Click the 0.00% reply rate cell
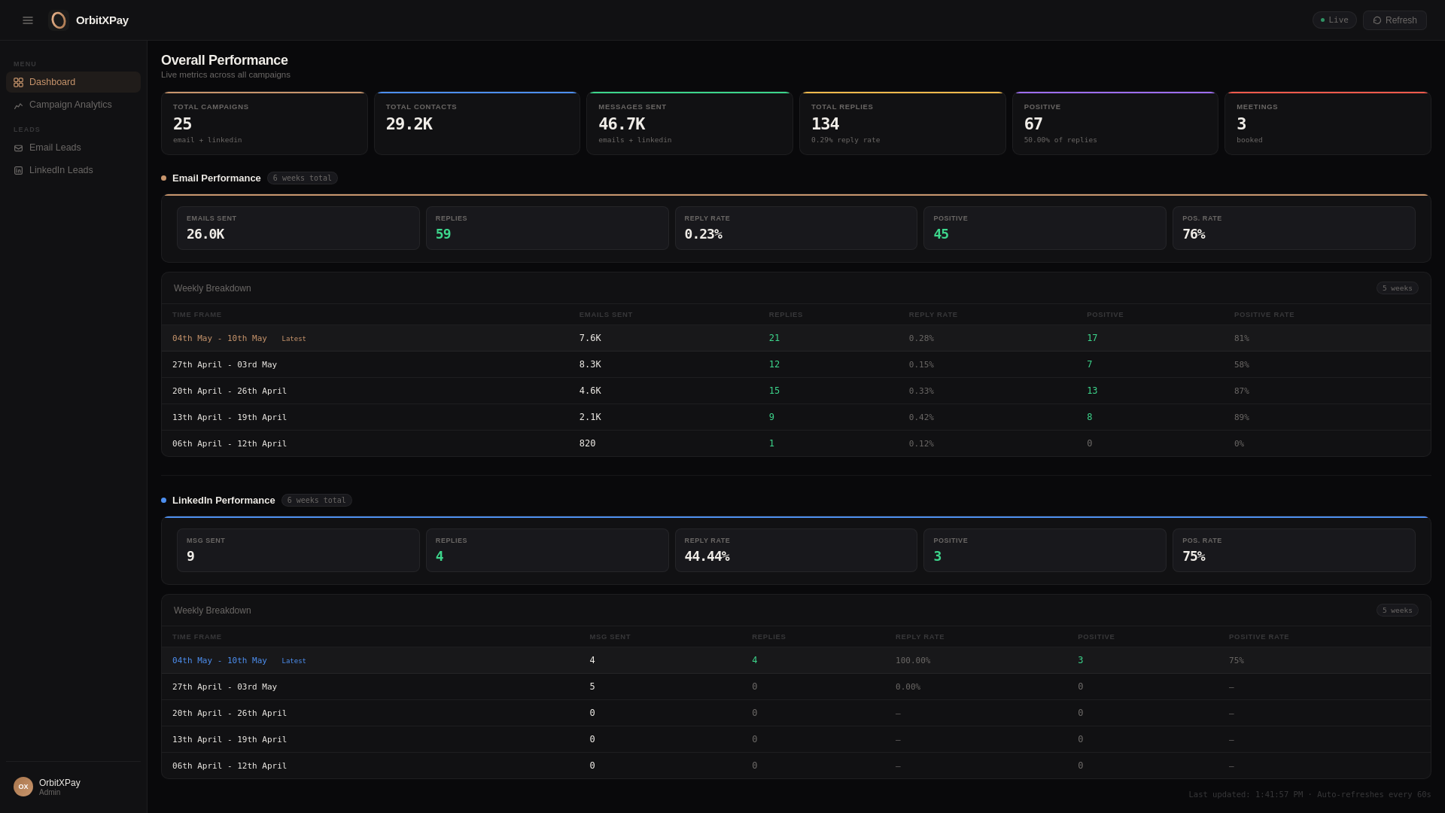This screenshot has width=1445, height=813. click(908, 687)
